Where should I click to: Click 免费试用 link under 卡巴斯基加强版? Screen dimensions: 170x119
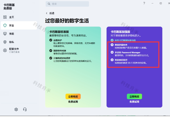point(134,102)
